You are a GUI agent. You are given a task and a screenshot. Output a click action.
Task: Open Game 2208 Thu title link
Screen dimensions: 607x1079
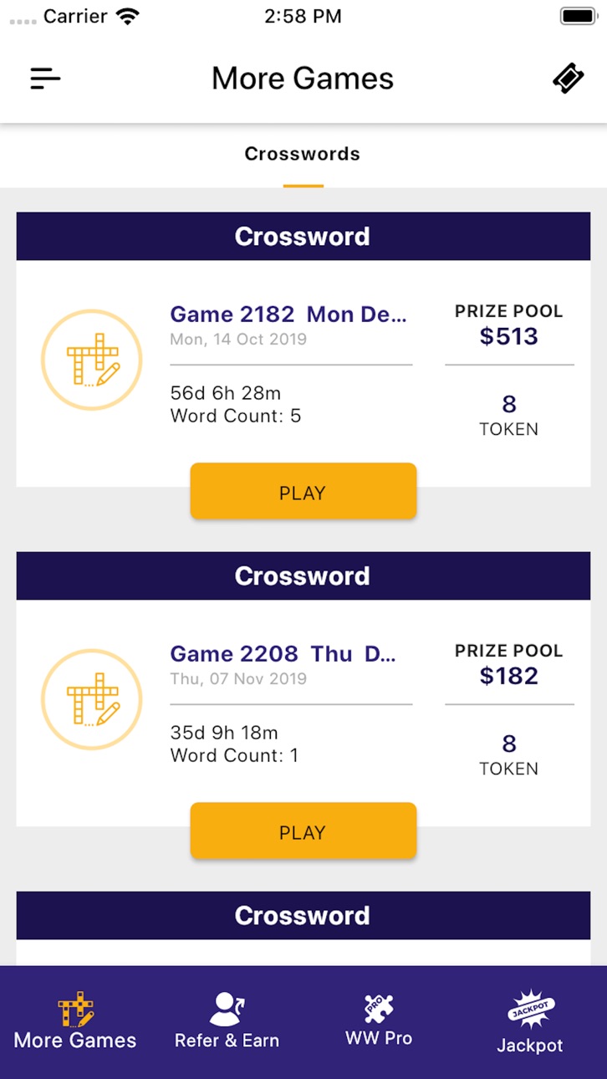pyautogui.click(x=283, y=654)
